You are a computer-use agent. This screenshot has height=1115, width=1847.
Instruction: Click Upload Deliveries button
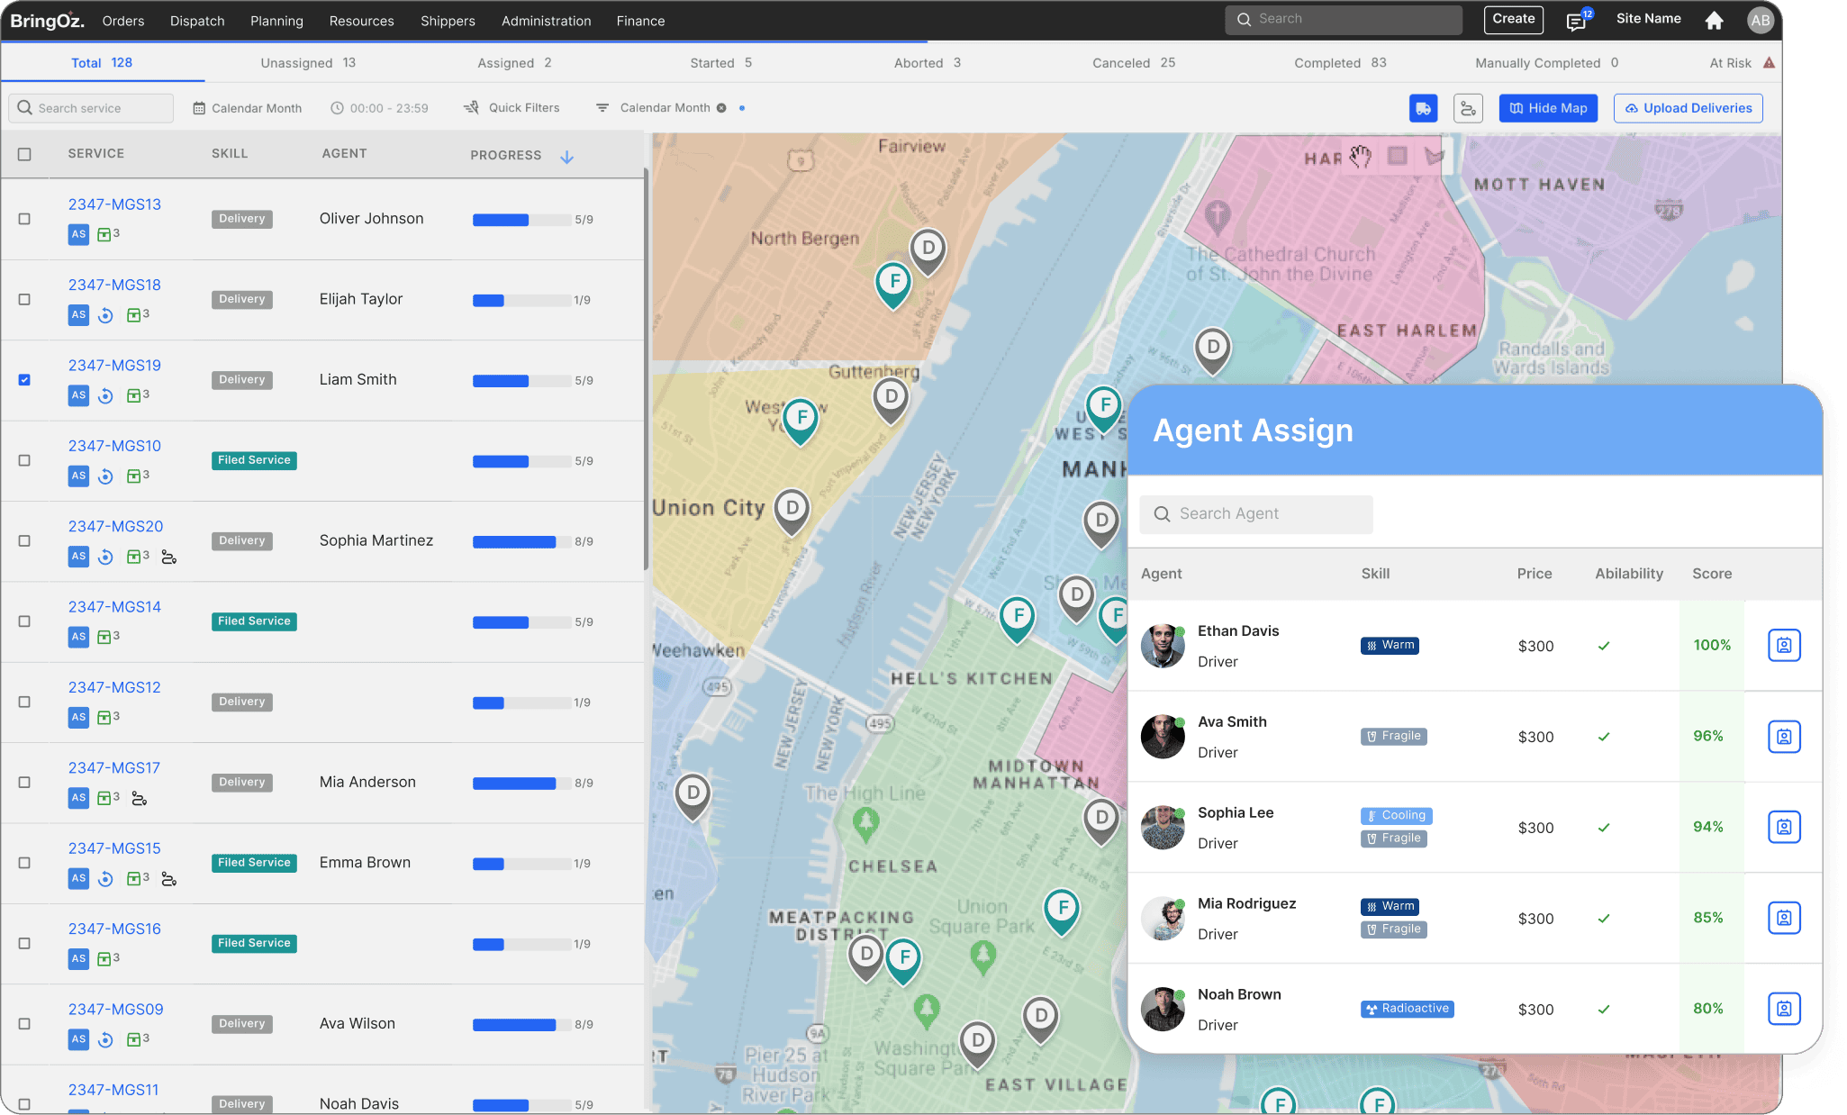1688,108
